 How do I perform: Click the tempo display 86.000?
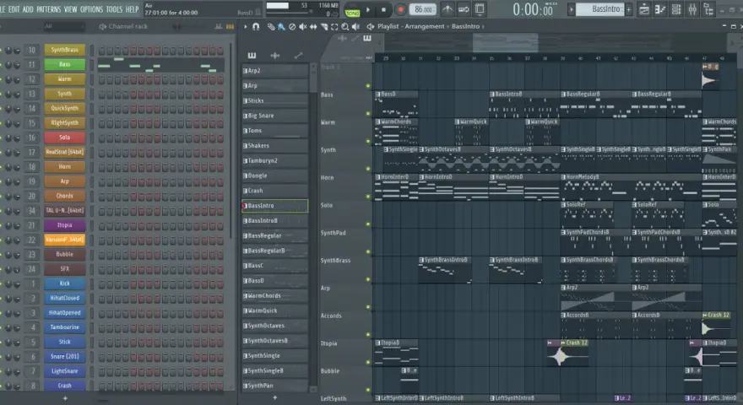(423, 9)
